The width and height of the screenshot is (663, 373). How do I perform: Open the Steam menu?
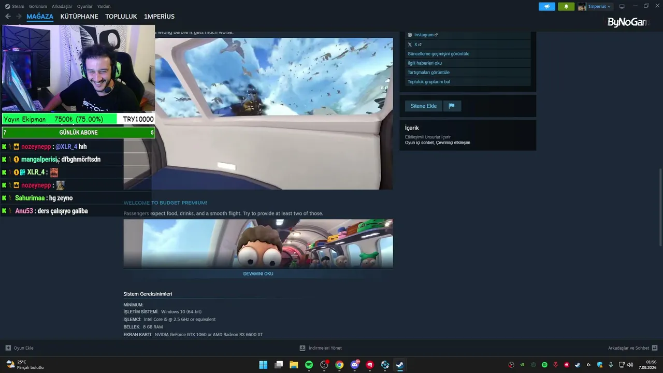point(15,6)
